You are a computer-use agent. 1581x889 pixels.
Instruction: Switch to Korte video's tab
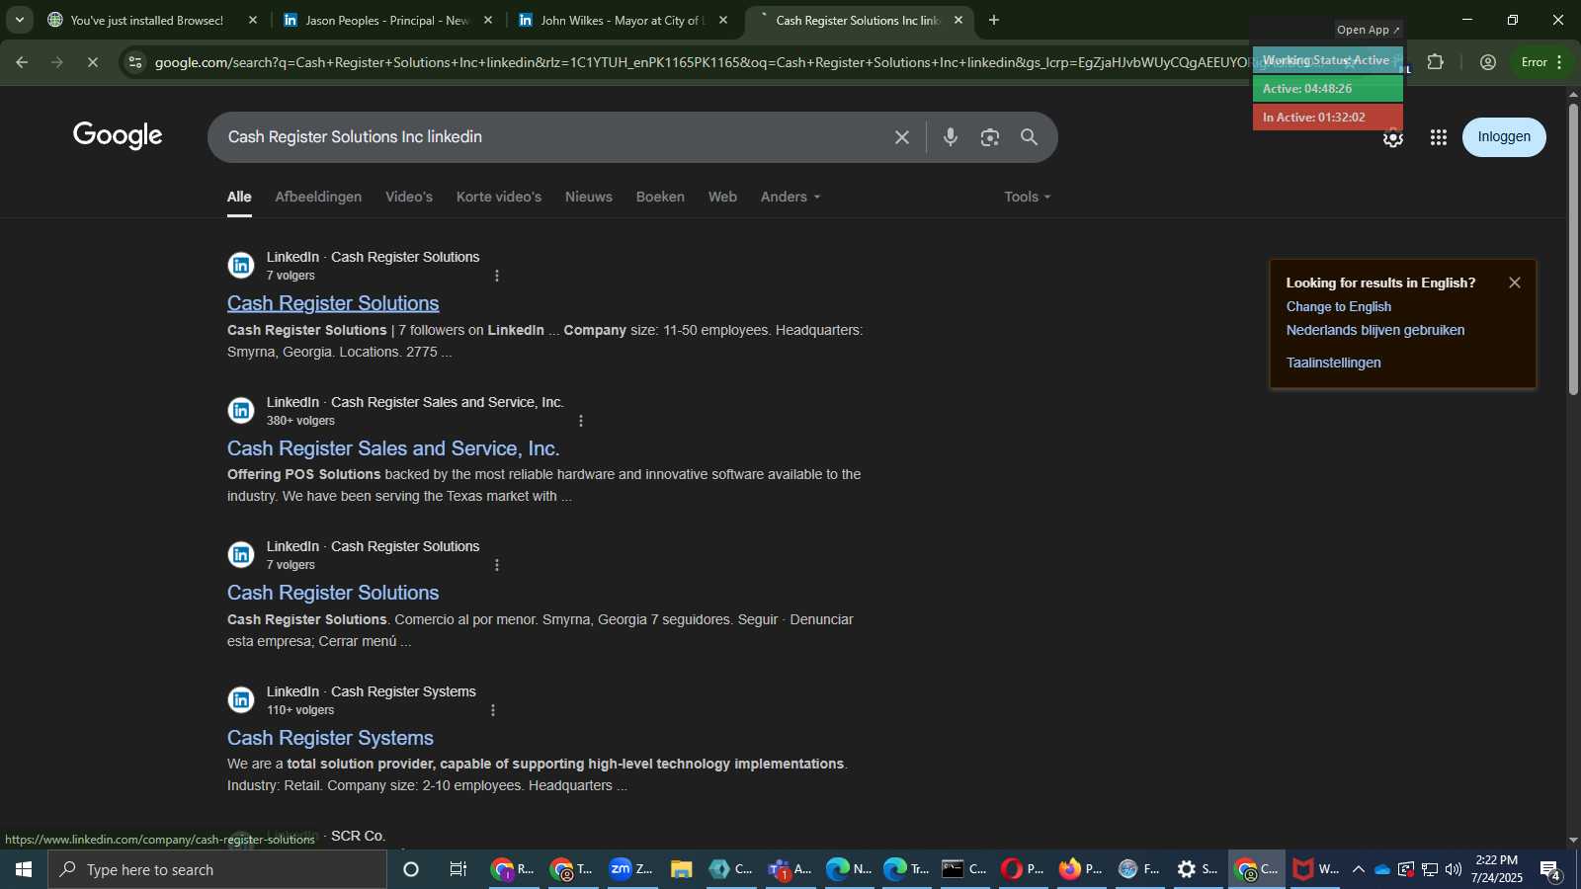[x=499, y=197]
